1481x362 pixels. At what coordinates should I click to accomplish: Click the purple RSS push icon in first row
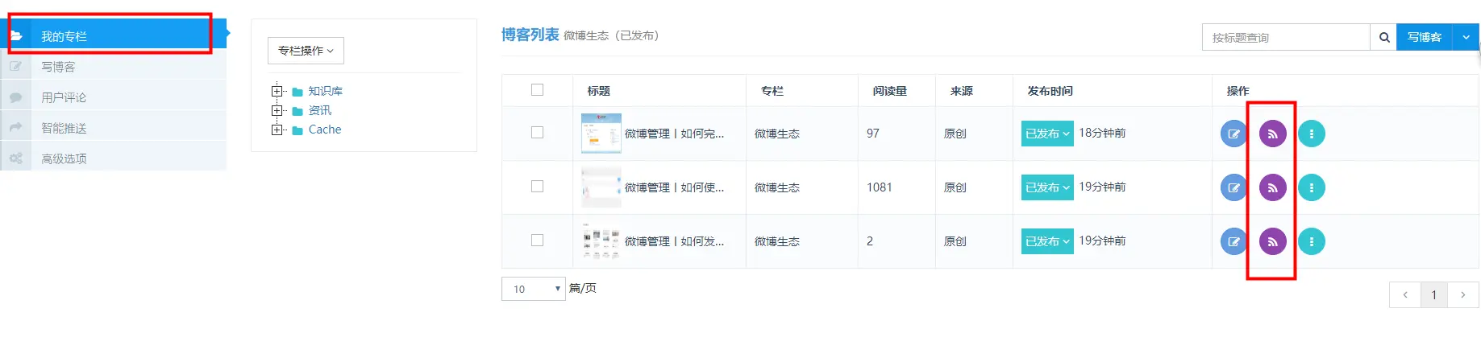(x=1272, y=134)
